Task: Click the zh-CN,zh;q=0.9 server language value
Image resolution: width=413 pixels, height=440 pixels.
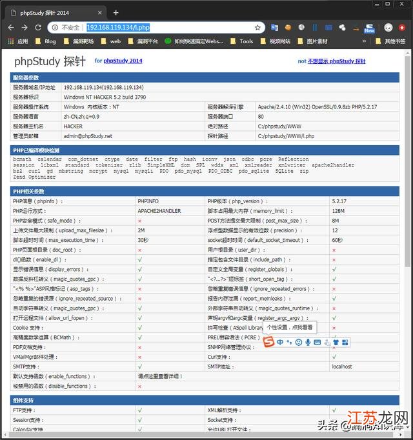Action: click(x=81, y=117)
